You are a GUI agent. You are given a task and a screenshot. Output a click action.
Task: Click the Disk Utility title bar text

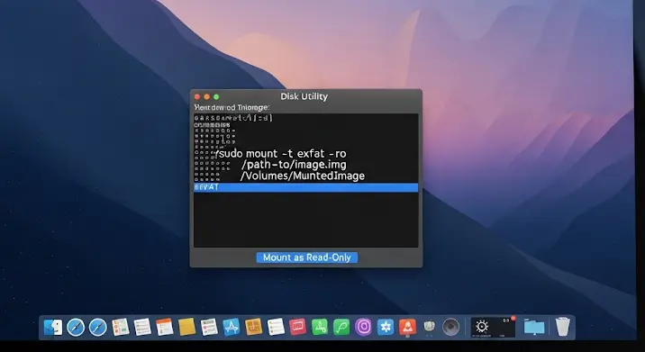[304, 96]
